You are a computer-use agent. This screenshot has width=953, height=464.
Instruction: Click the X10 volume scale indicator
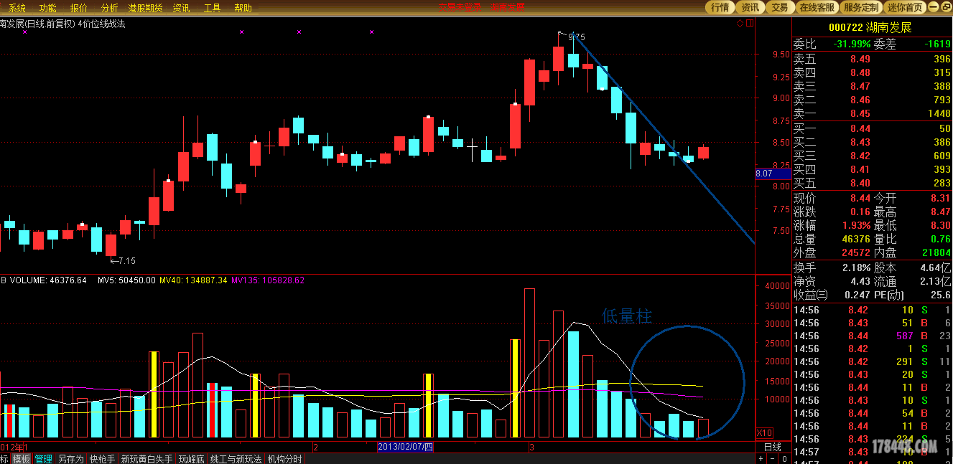[x=765, y=433]
